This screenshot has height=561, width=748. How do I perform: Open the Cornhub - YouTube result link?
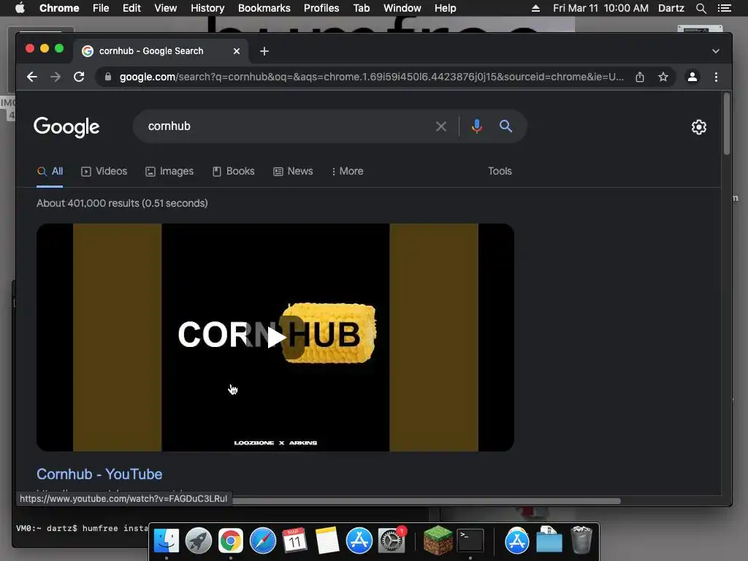coord(99,474)
